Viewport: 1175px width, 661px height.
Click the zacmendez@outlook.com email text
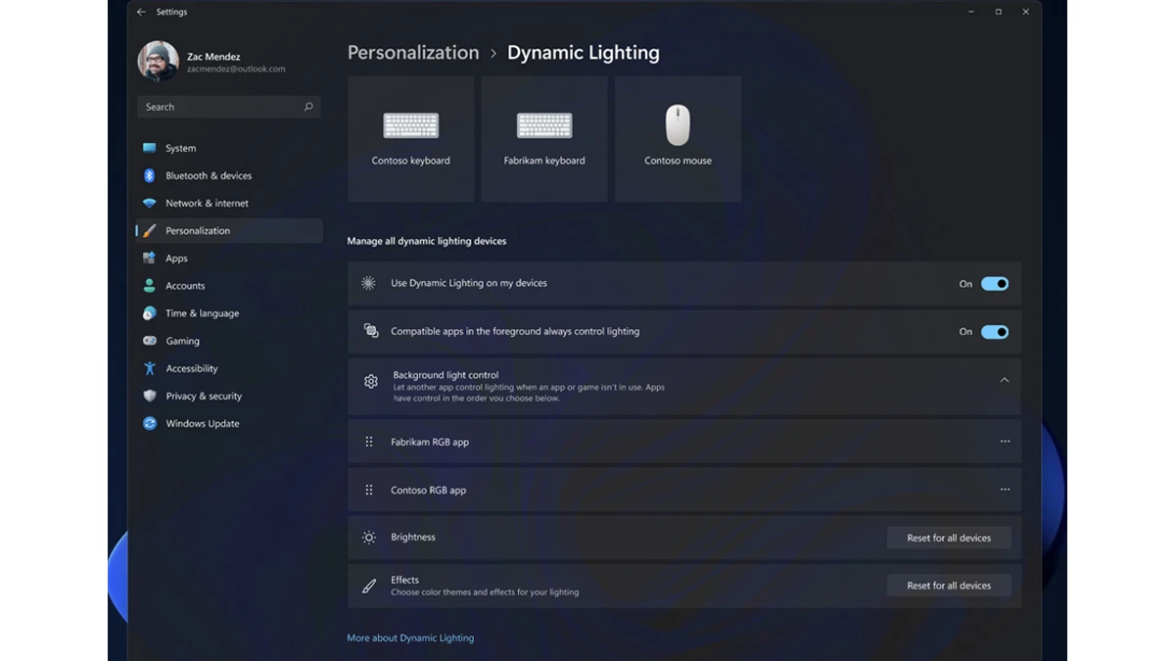click(236, 70)
